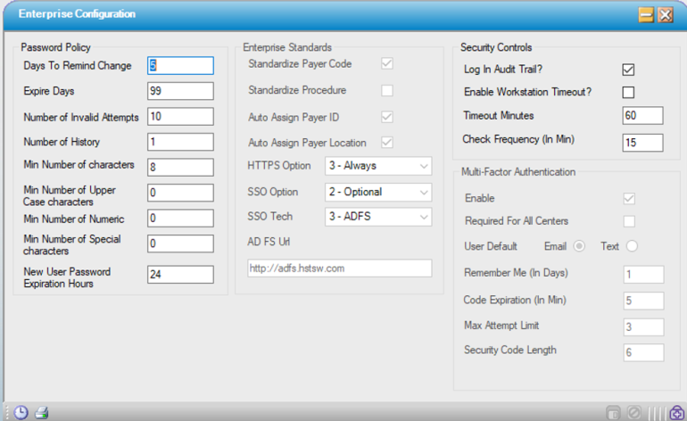The height and width of the screenshot is (421, 687).
Task: Select the Timeout Minutes text box
Action: pyautogui.click(x=642, y=116)
